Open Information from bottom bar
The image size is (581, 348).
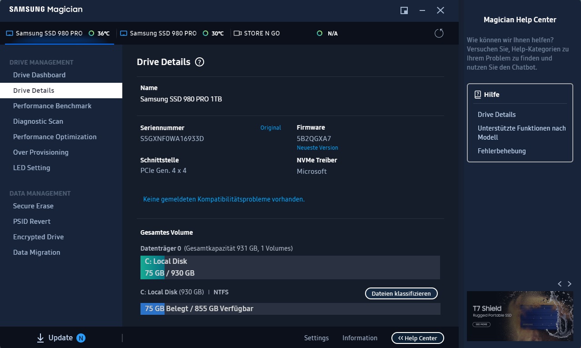coord(360,338)
